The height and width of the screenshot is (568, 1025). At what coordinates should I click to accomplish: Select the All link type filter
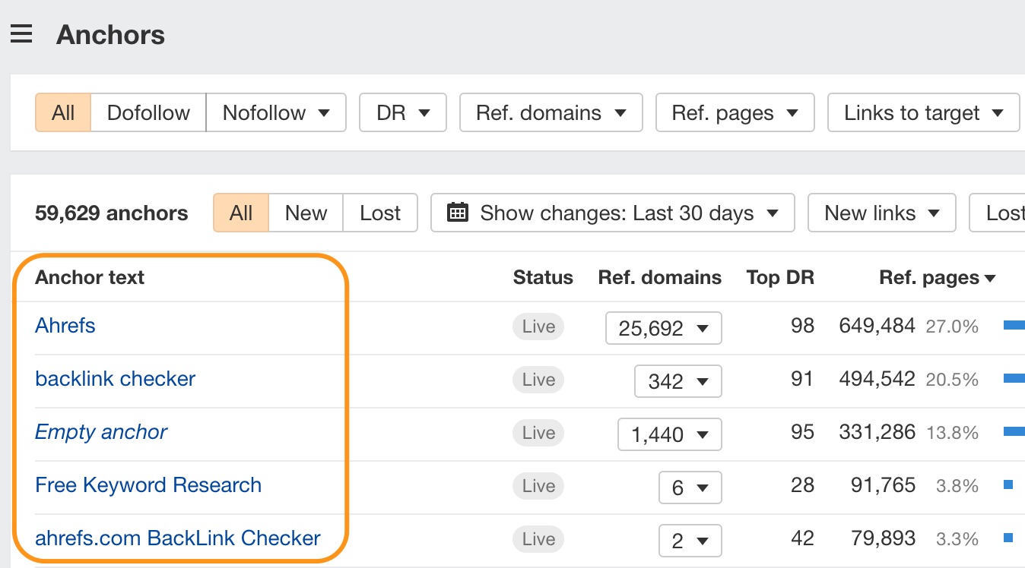tap(63, 113)
